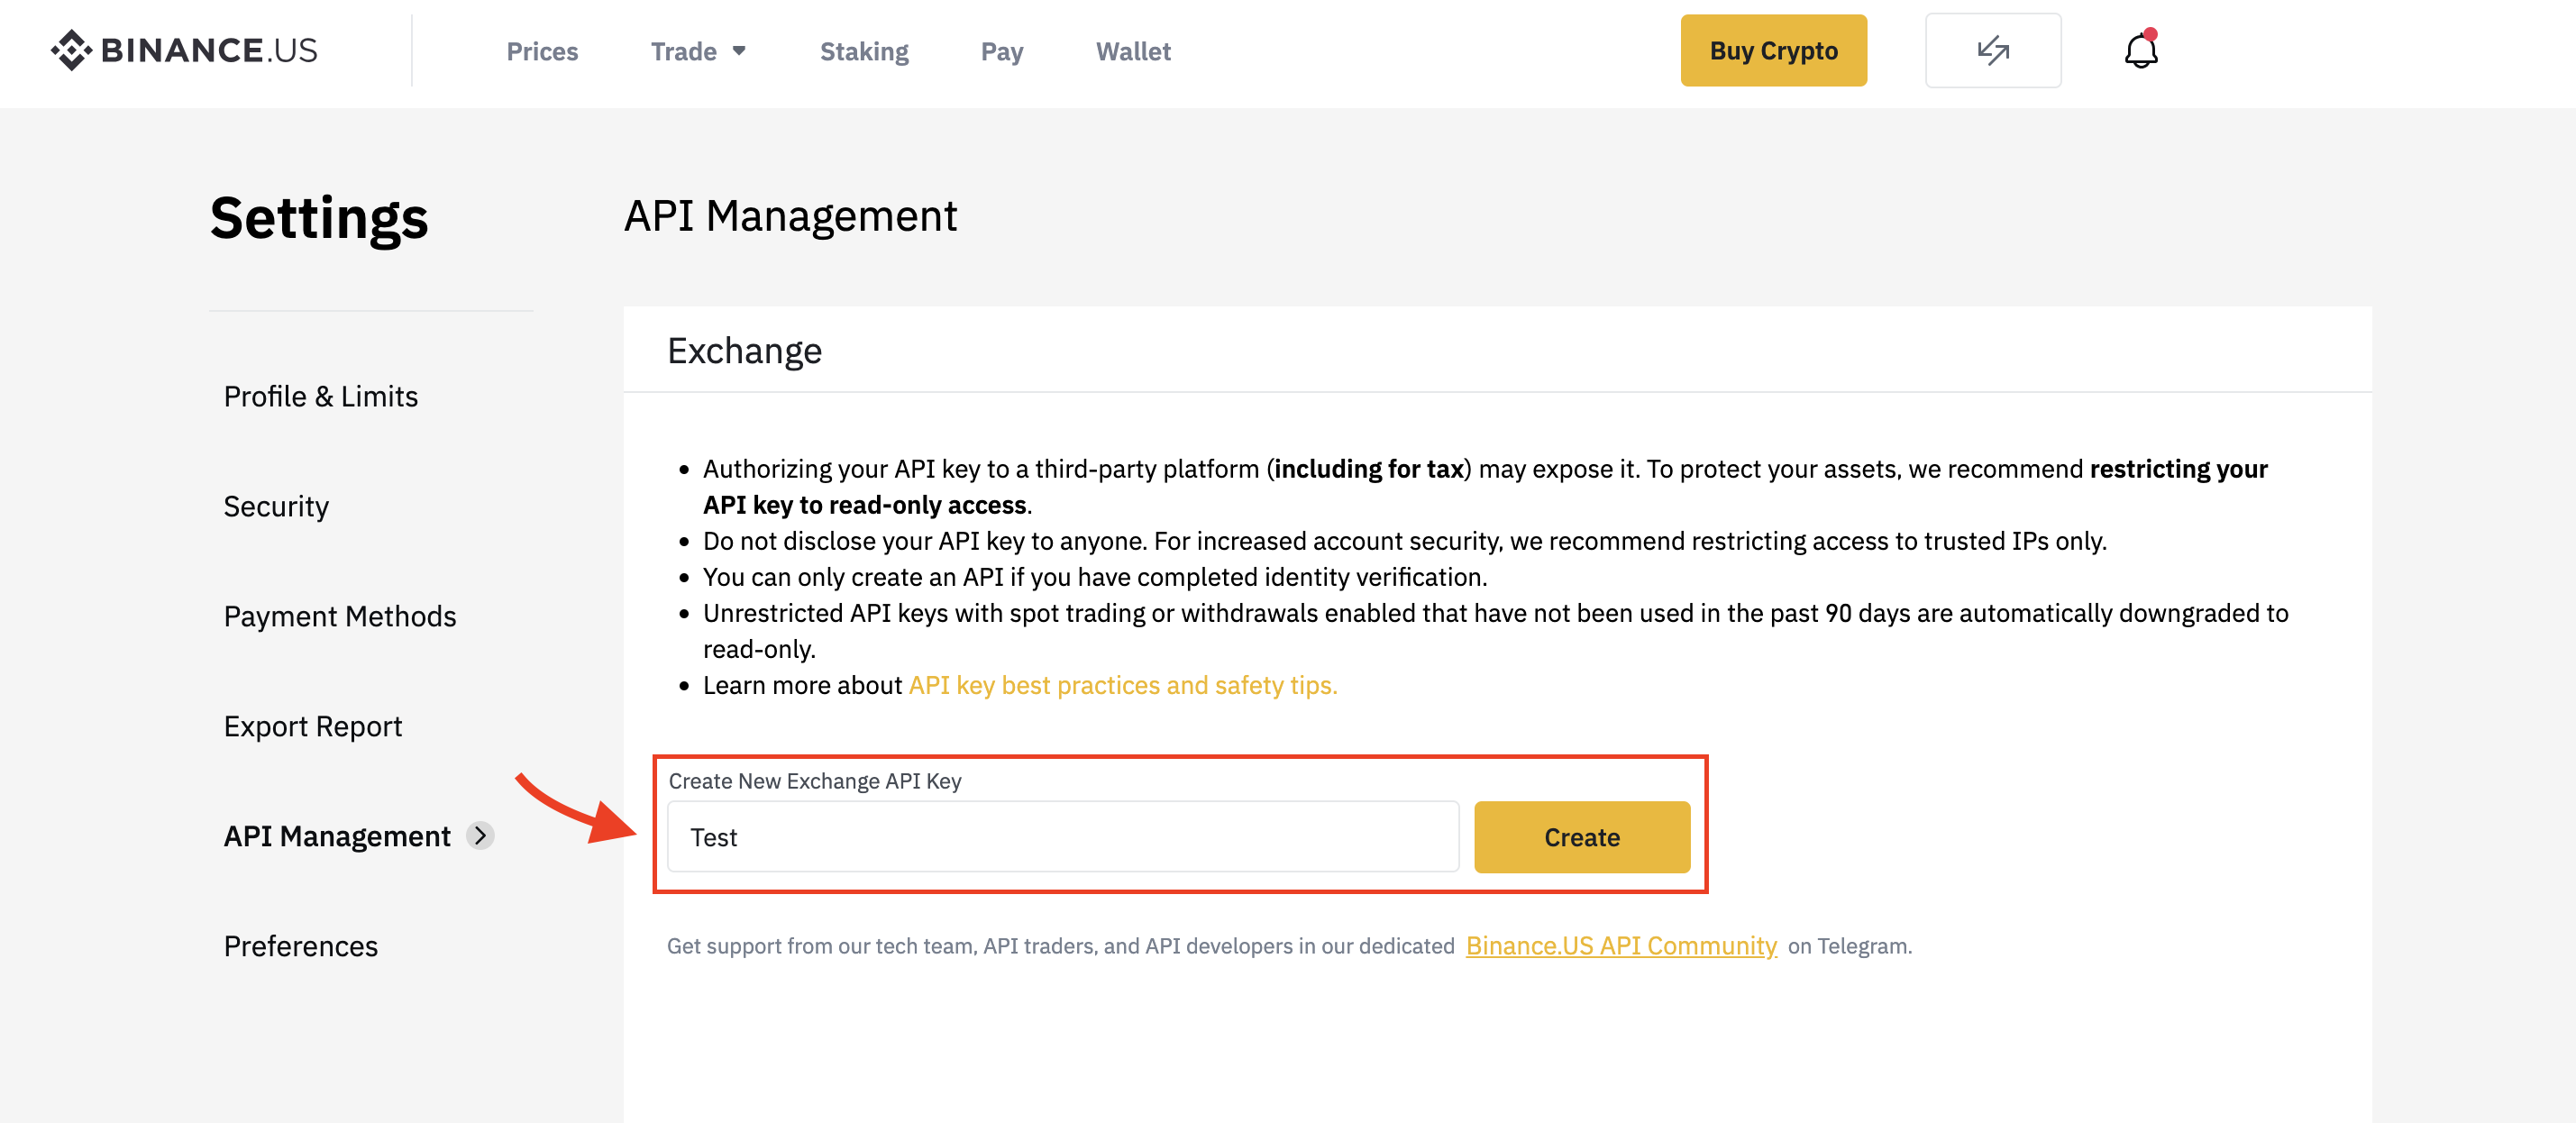Open the Wallet page

click(1132, 51)
